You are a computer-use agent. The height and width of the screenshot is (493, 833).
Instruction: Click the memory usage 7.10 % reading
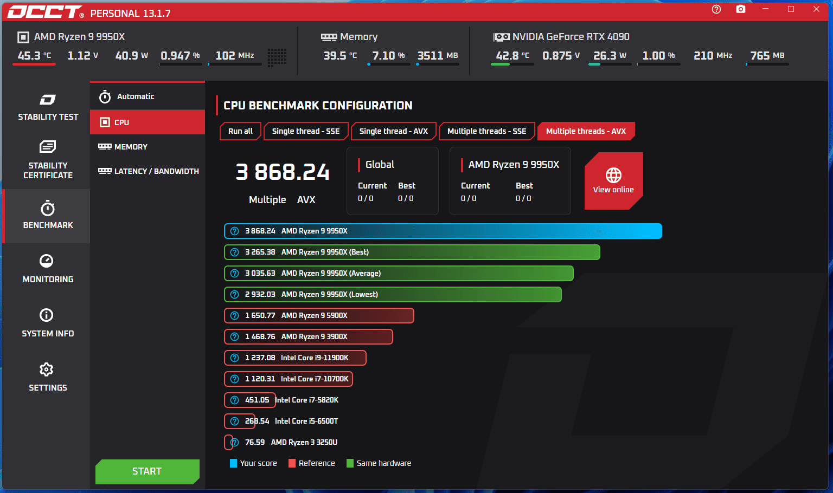[x=388, y=56]
